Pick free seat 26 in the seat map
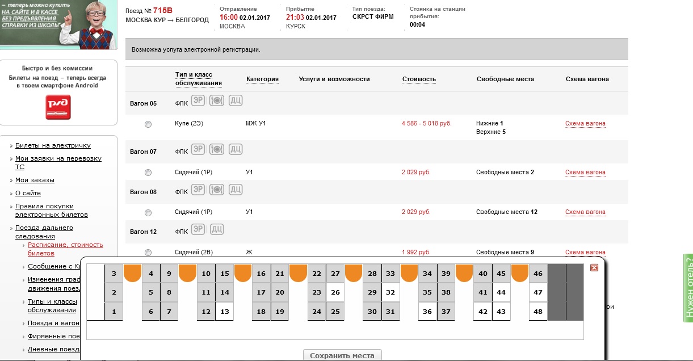Viewport: 693px width, 361px height. [335, 293]
